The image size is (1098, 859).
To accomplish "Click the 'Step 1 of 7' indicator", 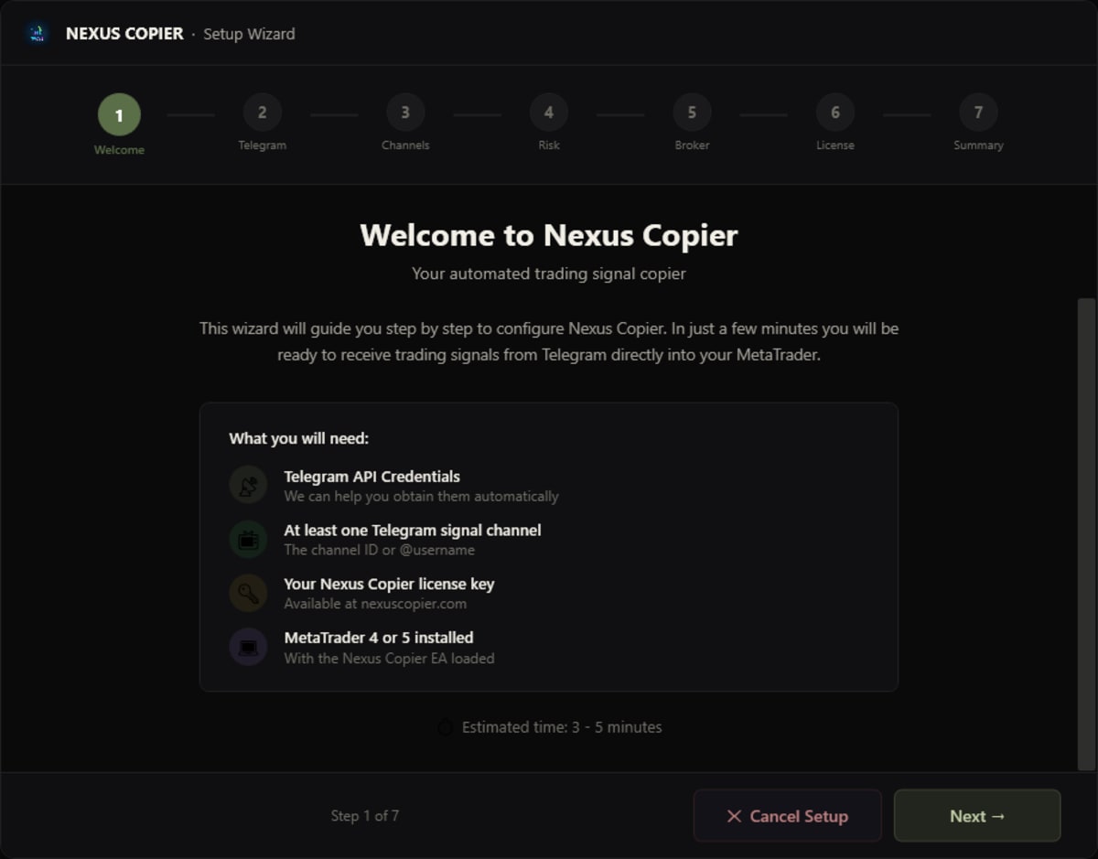I will tap(365, 816).
